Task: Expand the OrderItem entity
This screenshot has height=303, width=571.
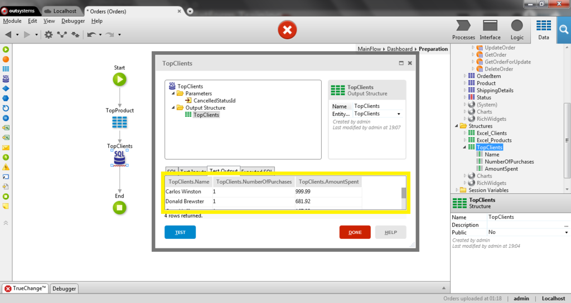Action: [x=464, y=76]
